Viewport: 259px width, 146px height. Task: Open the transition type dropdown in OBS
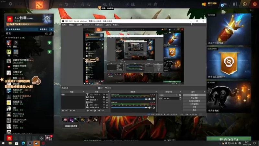[168, 95]
